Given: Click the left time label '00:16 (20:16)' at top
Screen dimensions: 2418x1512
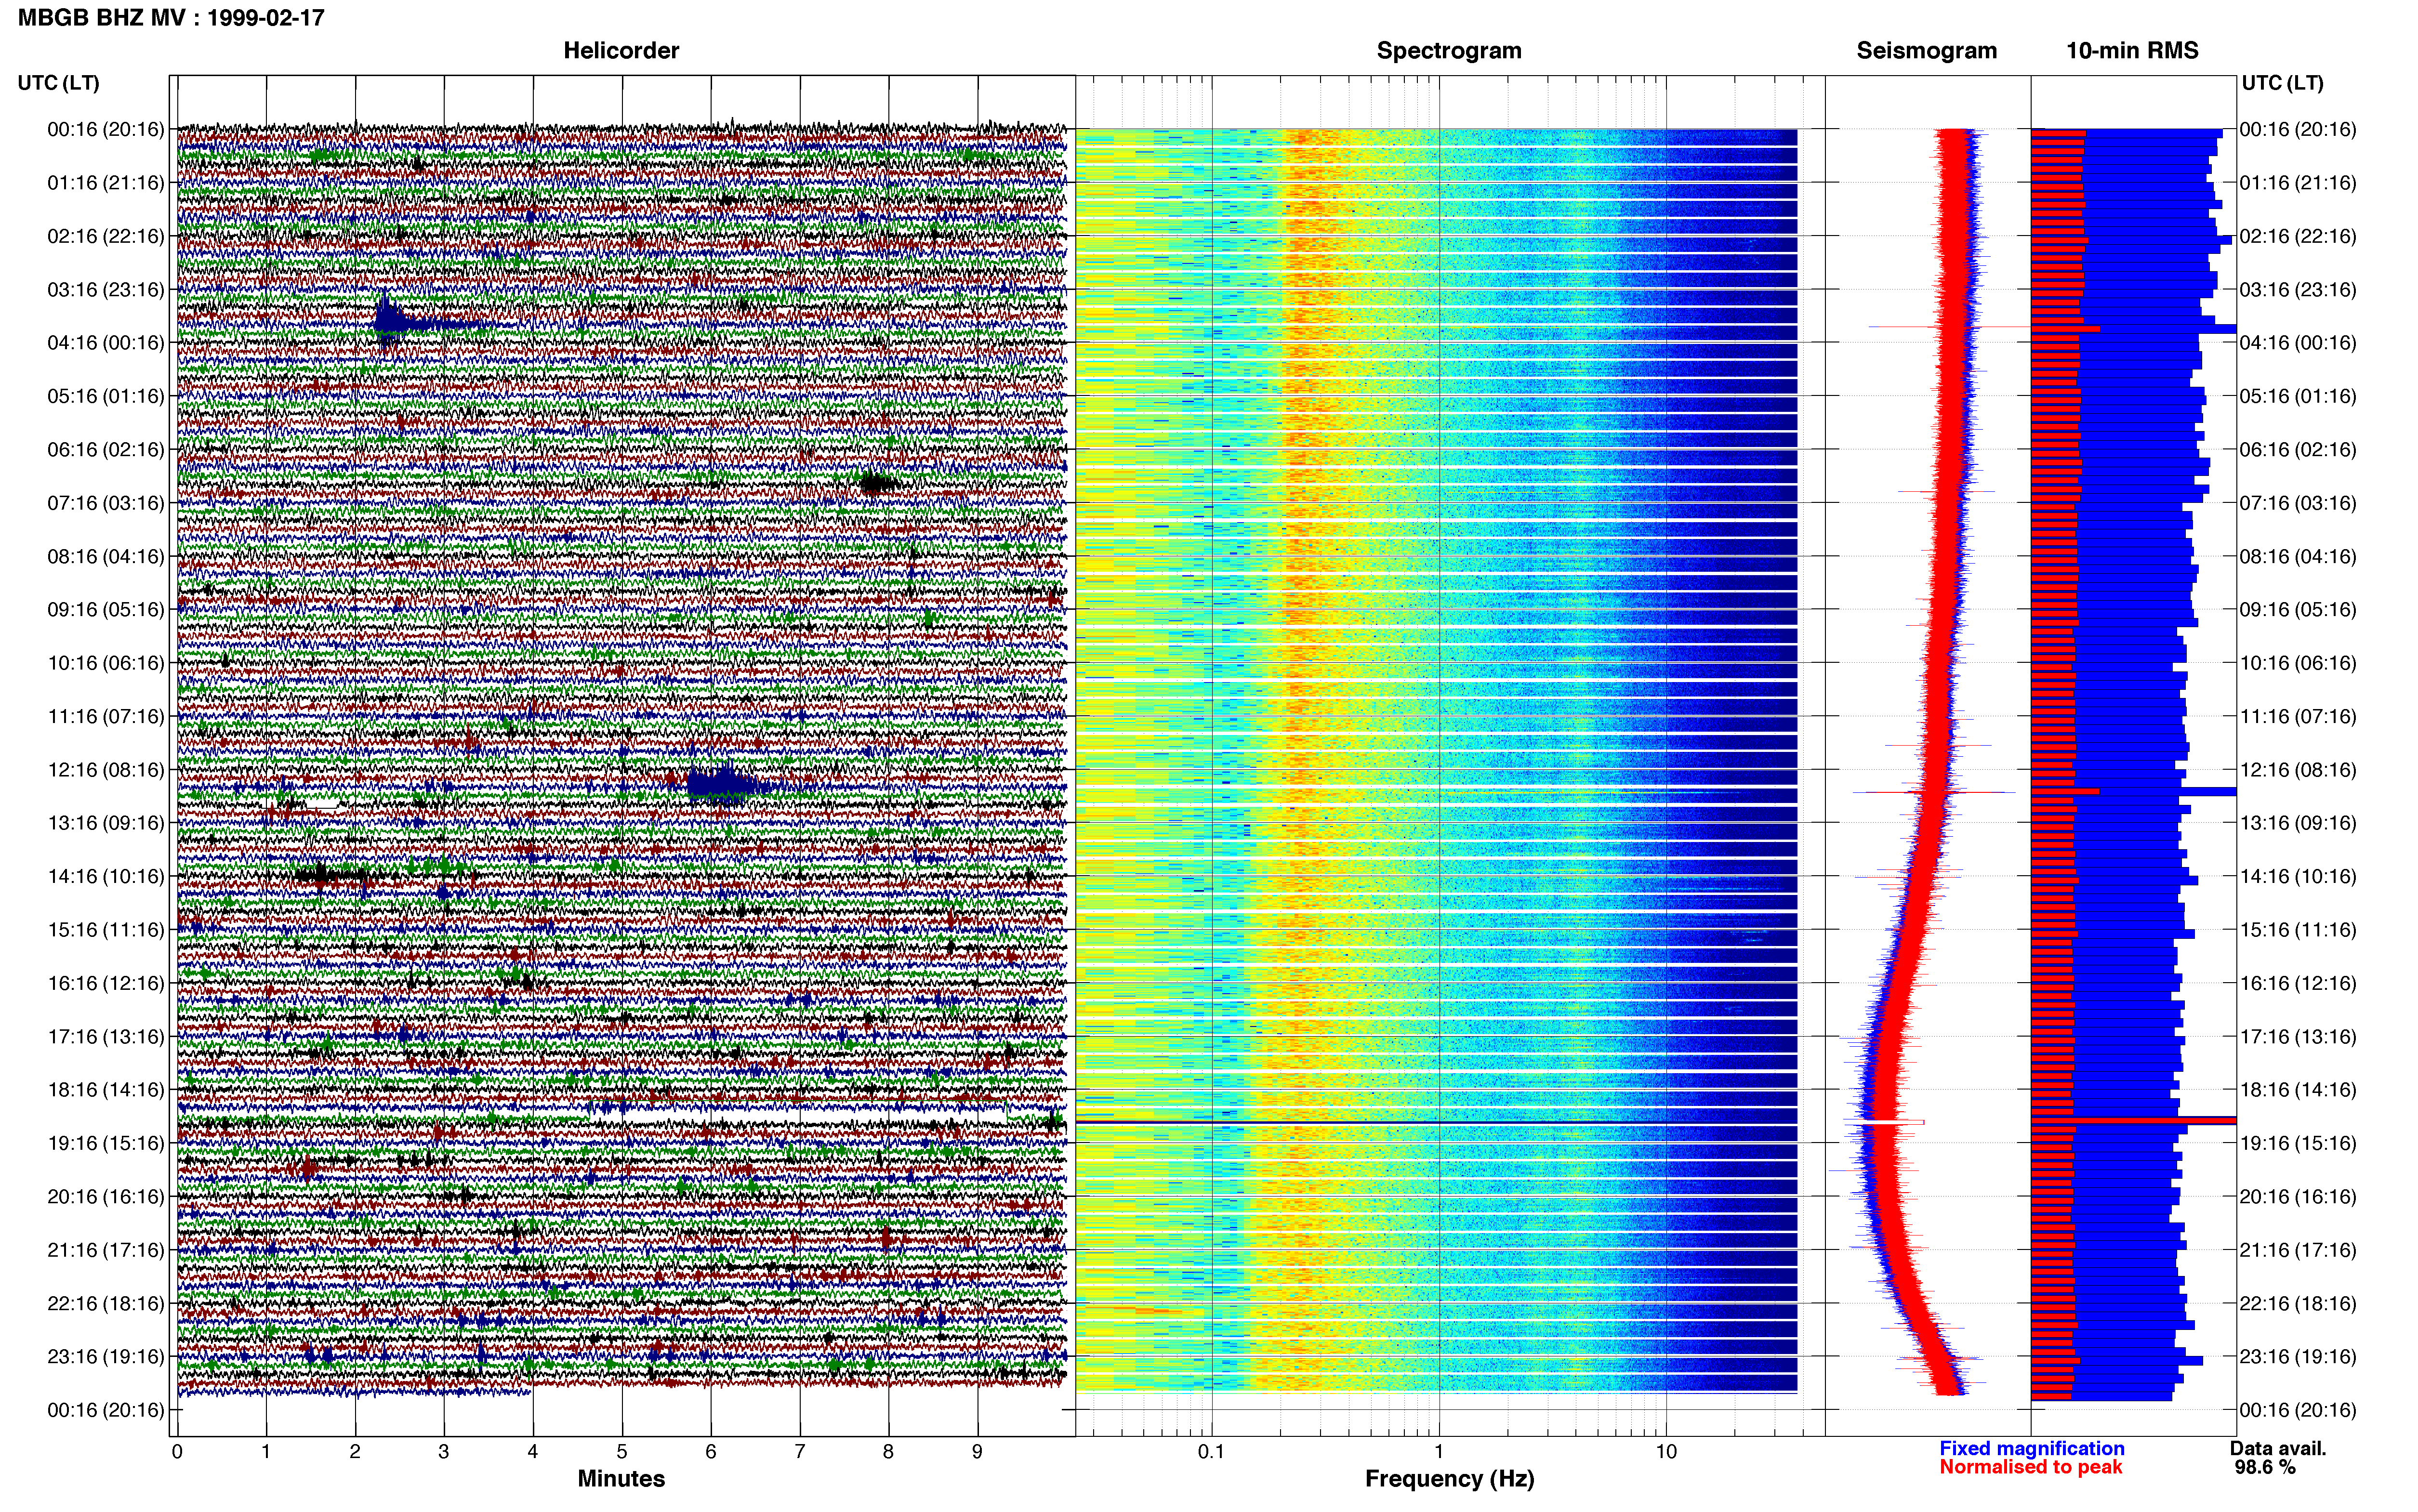Looking at the screenshot, I should [106, 129].
